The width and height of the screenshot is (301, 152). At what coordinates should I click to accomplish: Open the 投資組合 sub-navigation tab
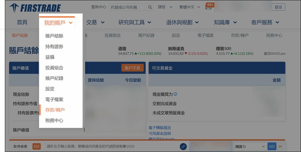[113, 35]
